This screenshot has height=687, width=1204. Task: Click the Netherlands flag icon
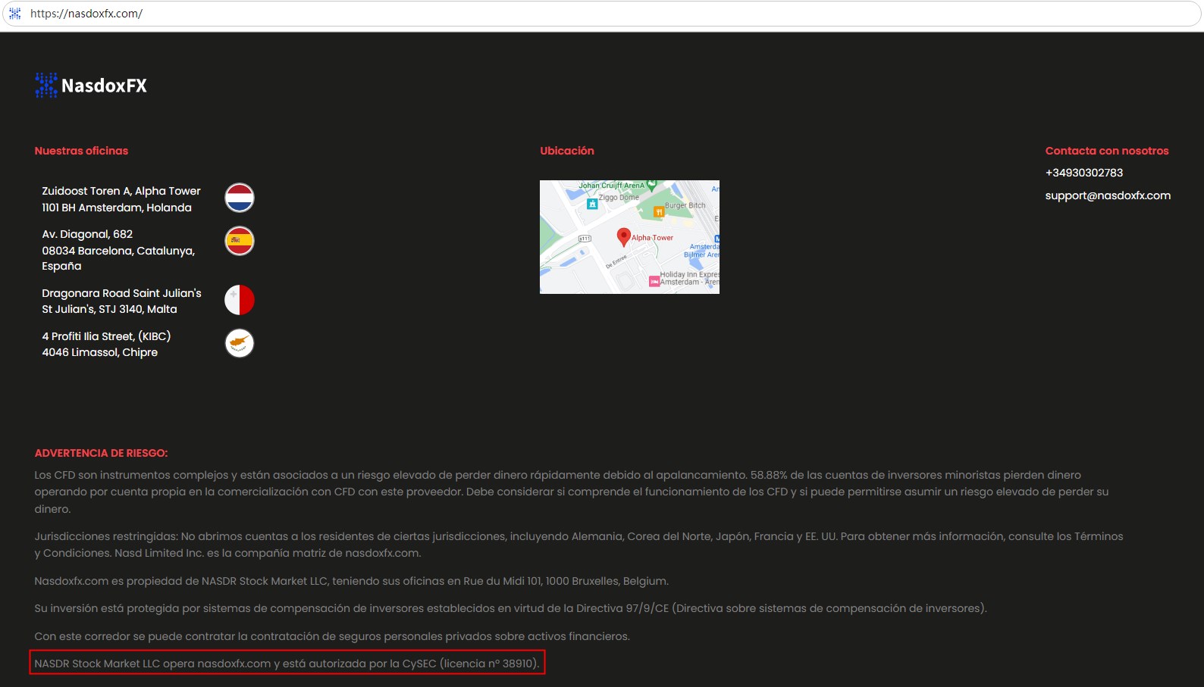click(240, 198)
